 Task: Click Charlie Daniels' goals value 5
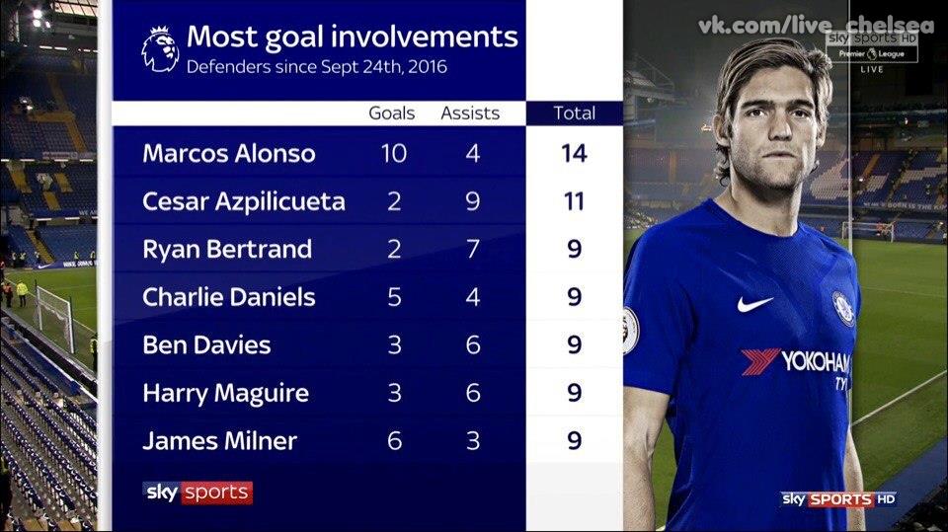[x=394, y=297]
